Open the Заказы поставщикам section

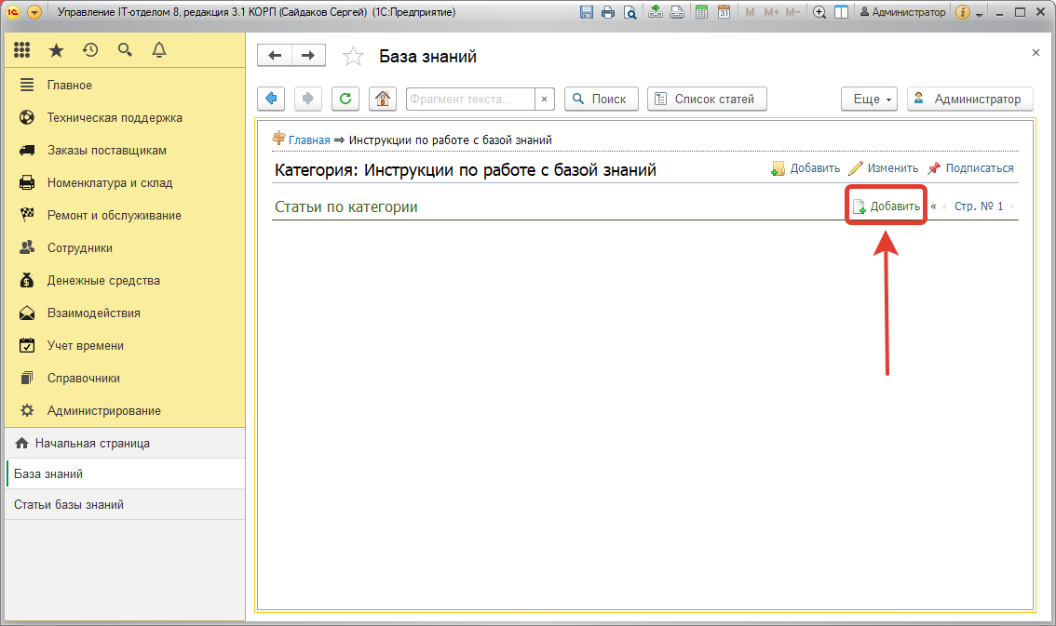125,150
